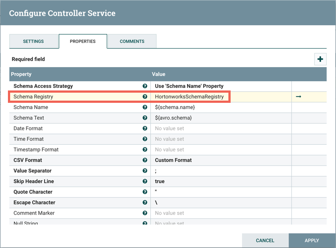This screenshot has height=248, width=336.
Task: Select the Properties tab
Action: (83, 41)
